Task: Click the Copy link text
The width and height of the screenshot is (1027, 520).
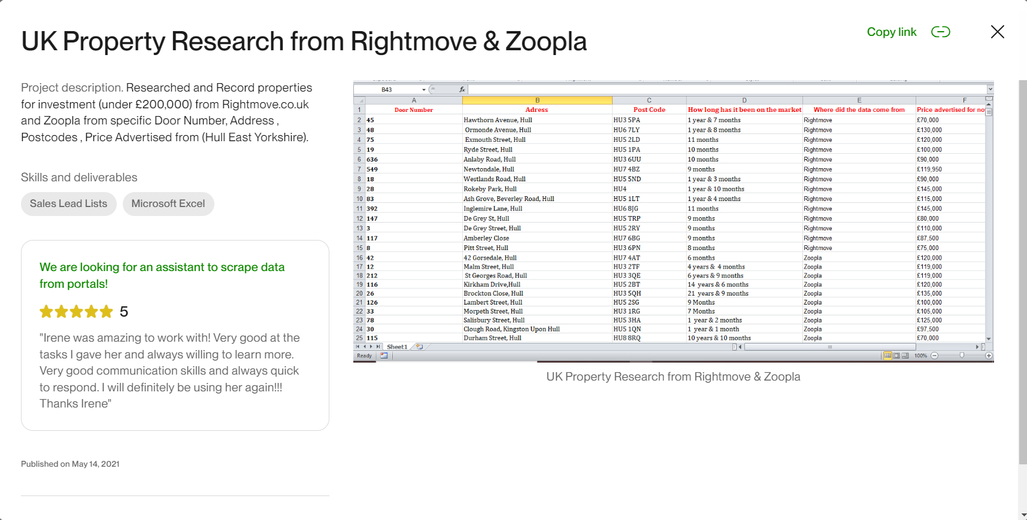Action: tap(892, 32)
